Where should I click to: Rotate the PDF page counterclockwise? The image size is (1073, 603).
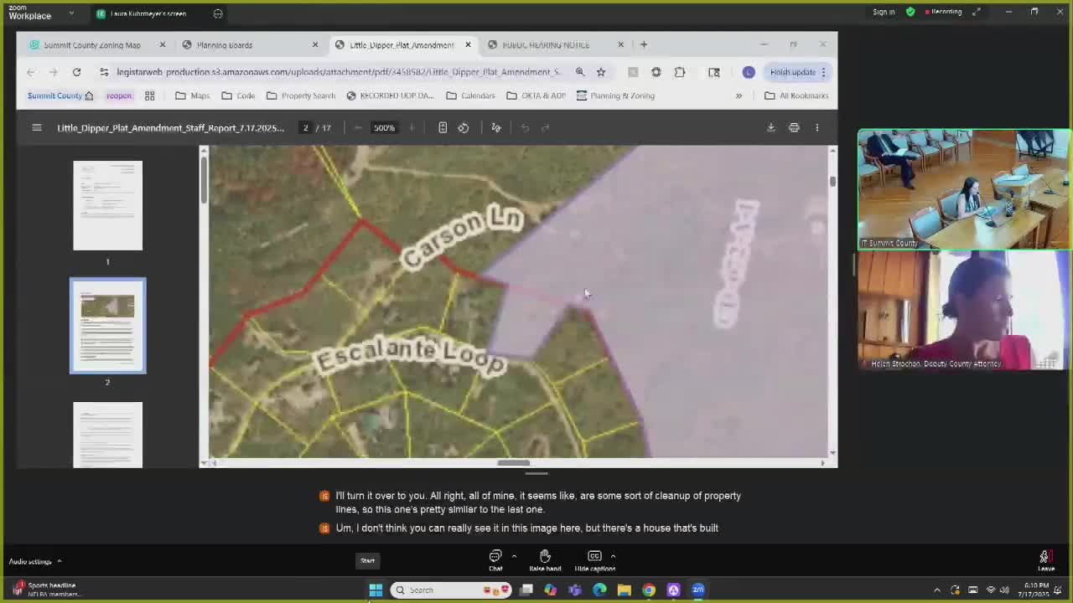click(x=464, y=127)
